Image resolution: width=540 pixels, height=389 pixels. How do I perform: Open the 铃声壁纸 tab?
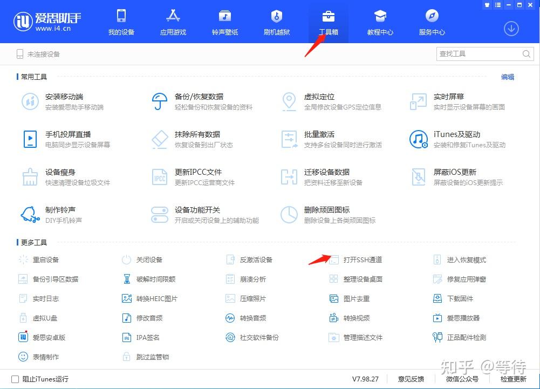click(225, 22)
